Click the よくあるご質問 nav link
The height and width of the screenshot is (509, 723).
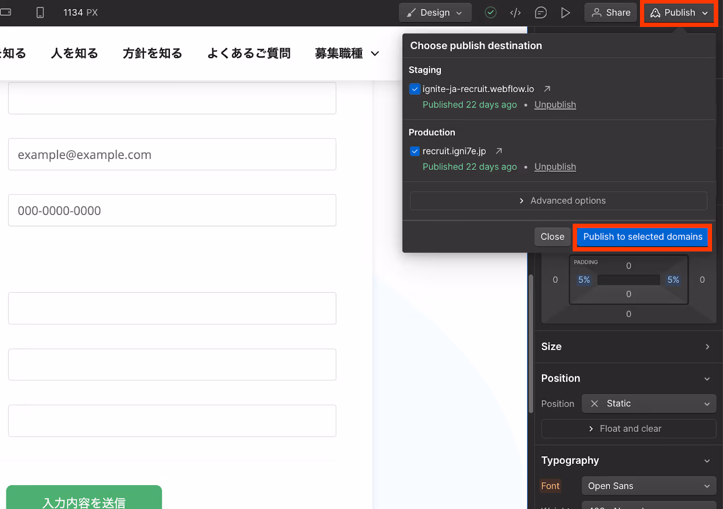point(249,53)
